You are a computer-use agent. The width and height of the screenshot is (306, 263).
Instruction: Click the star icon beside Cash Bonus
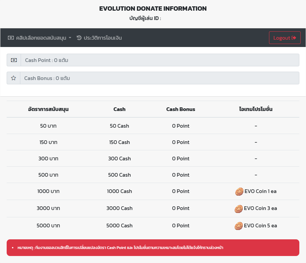click(x=13, y=78)
